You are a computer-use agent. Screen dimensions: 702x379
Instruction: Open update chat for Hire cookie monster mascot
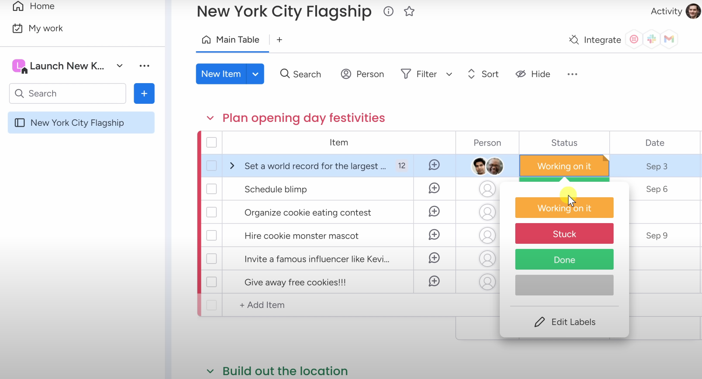pos(434,235)
